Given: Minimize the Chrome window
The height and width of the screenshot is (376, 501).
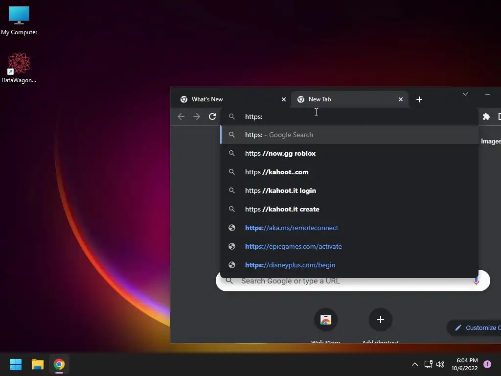Looking at the screenshot, I should coord(488,94).
